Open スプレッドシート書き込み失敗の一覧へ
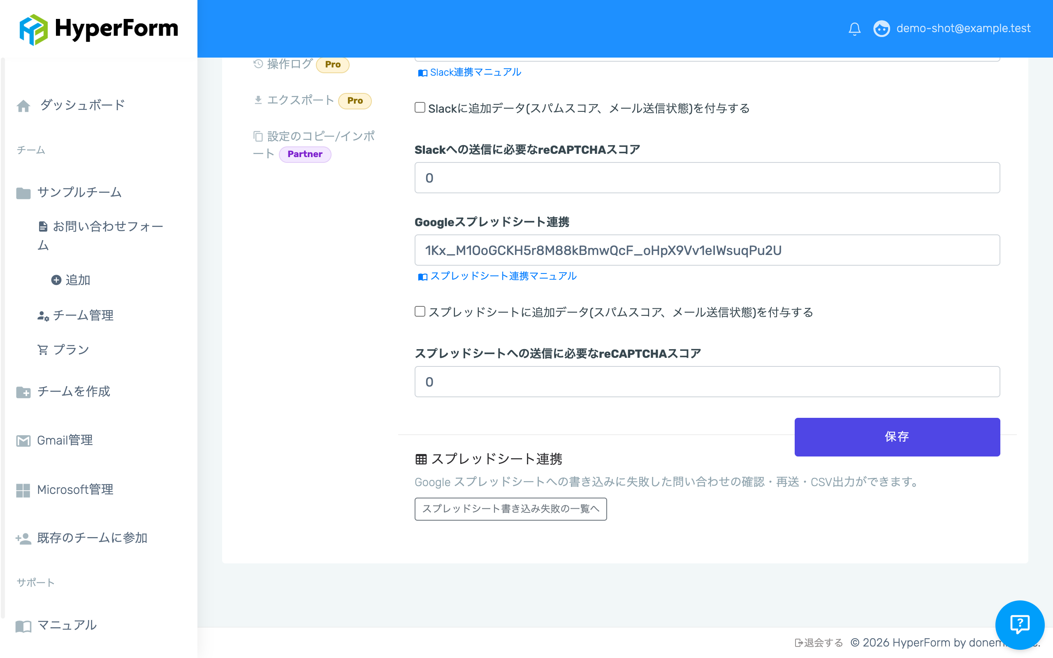1053x658 pixels. point(510,509)
